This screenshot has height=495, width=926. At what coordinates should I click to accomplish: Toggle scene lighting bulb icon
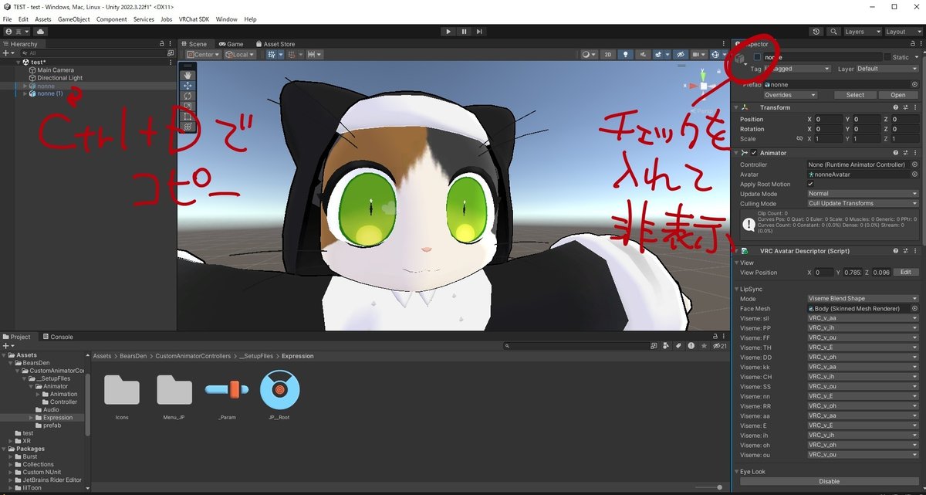pyautogui.click(x=625, y=55)
